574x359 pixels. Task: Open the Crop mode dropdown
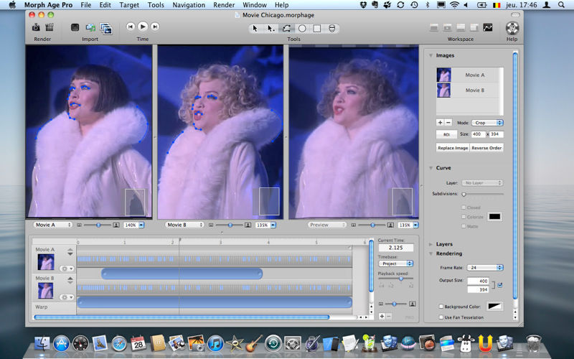487,123
